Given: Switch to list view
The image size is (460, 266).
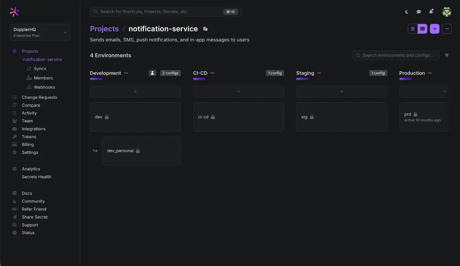Looking at the screenshot, I should [x=413, y=29].
